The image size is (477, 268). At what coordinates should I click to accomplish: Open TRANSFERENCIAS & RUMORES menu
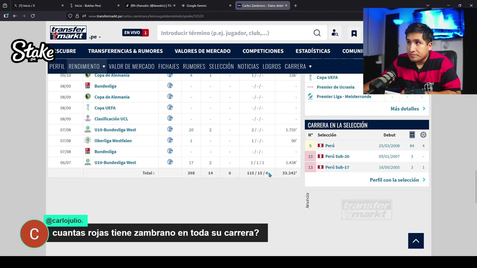(125, 51)
